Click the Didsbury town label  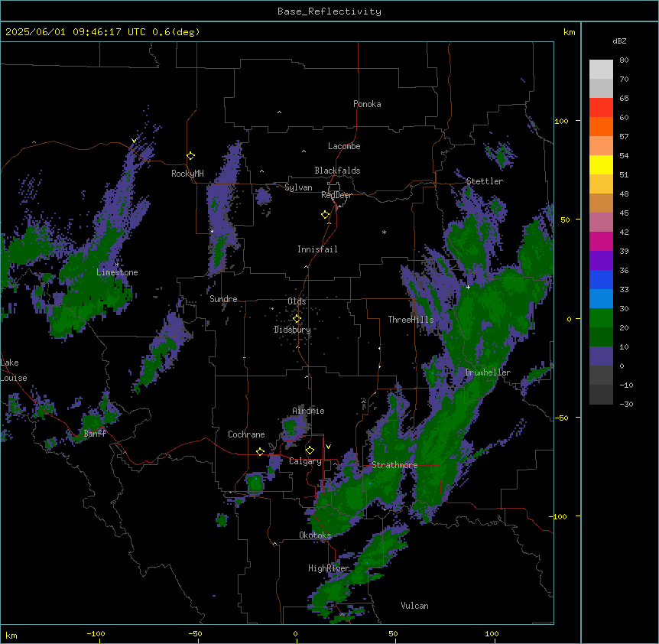coord(293,330)
